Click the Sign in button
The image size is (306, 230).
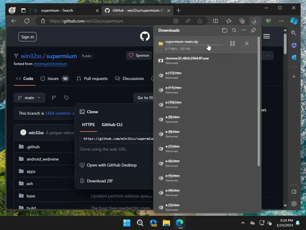[27, 37]
